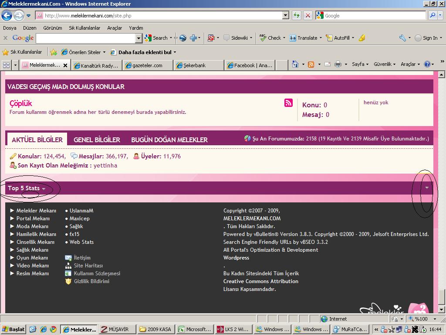The image size is (446, 335).
Task: Click the Google toolbar wrench settings icon
Action: (402, 38)
